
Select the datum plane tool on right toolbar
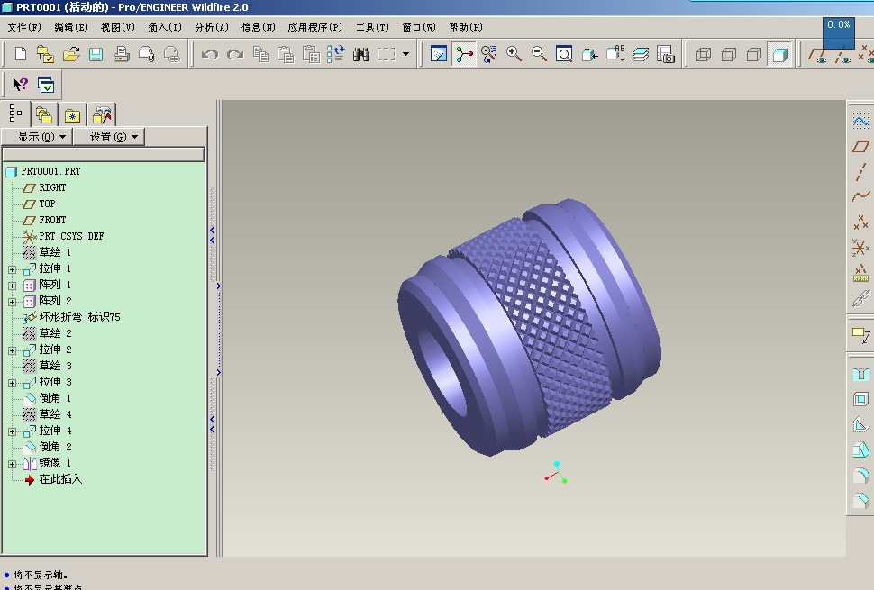coord(860,147)
